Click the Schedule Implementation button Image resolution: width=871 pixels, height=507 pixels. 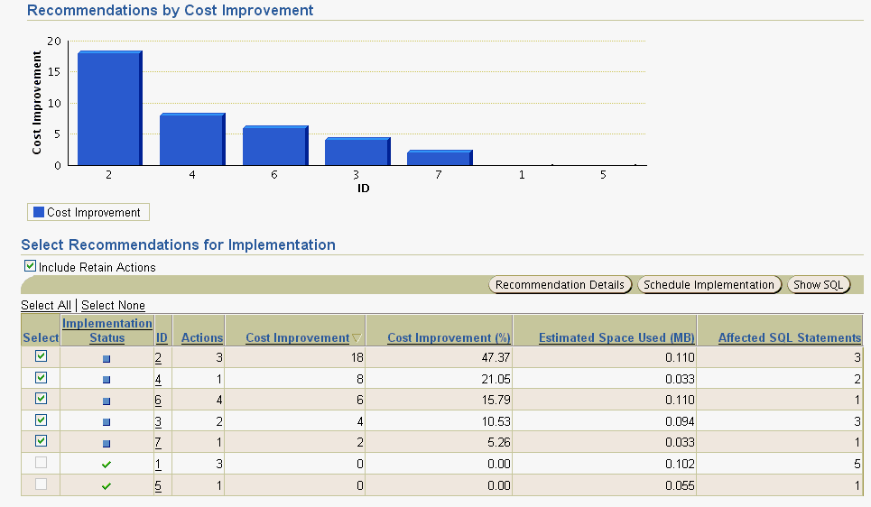[709, 285]
